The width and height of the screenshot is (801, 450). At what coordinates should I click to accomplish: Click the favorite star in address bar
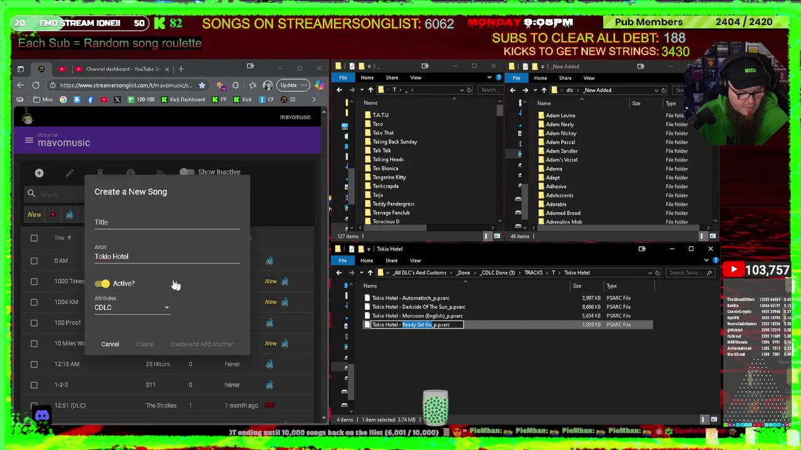(x=202, y=85)
